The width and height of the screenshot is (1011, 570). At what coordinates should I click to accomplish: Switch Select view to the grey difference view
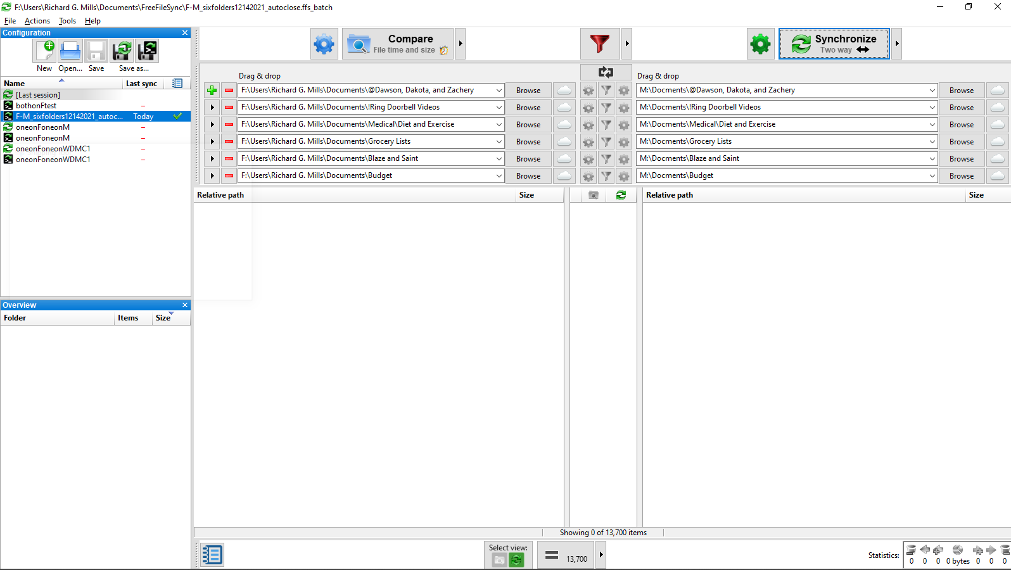point(499,560)
